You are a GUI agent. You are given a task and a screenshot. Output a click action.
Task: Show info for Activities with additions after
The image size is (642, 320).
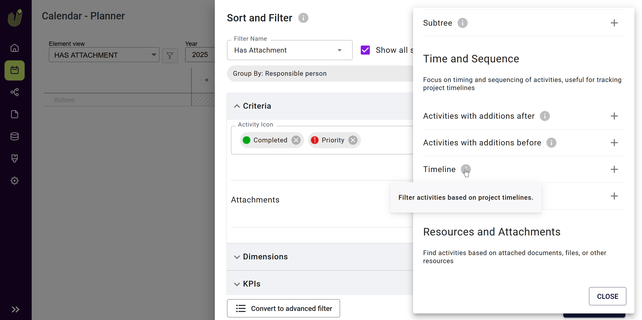pyautogui.click(x=545, y=116)
